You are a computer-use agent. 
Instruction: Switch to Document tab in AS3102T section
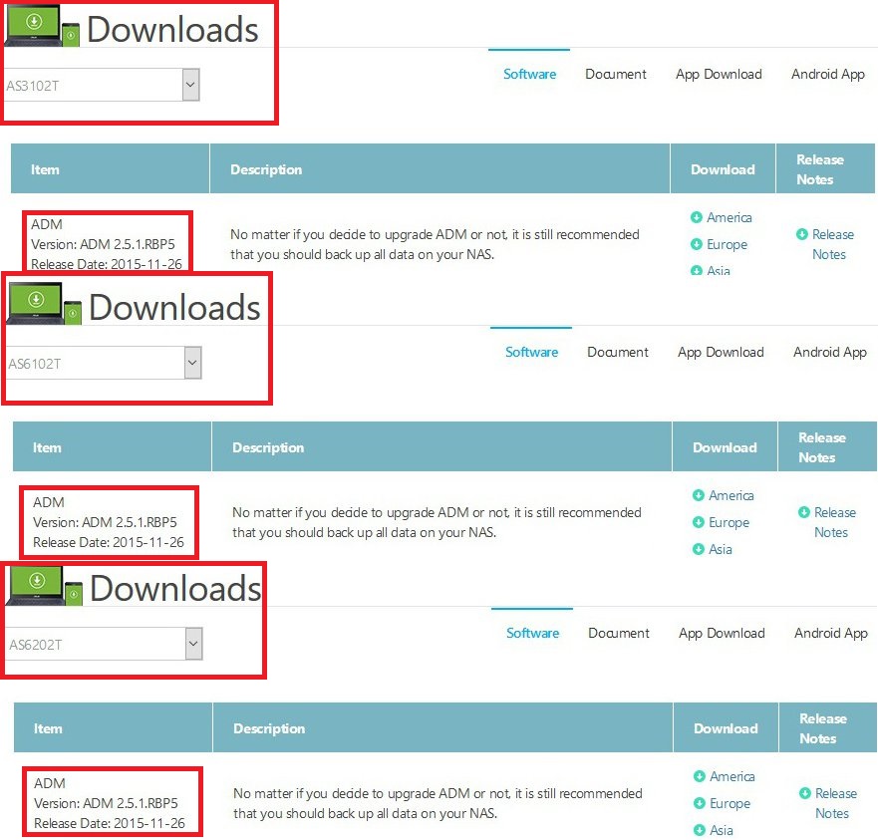coord(615,74)
